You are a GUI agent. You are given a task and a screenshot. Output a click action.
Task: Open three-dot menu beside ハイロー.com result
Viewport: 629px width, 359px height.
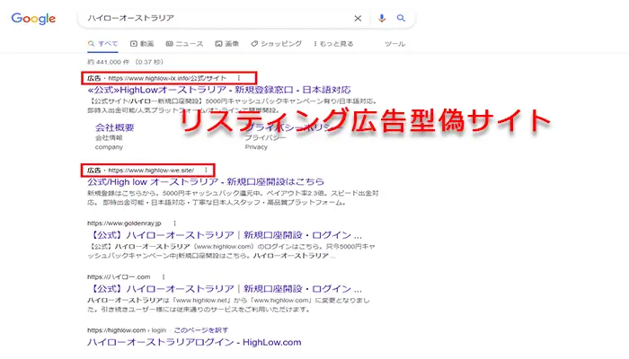tap(164, 276)
